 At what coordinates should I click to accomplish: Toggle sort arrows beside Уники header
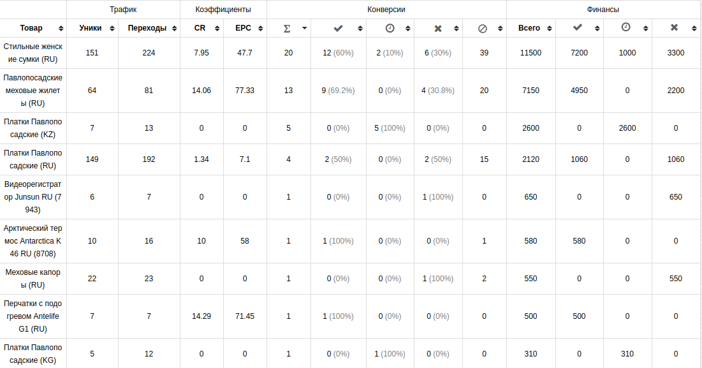click(x=112, y=28)
